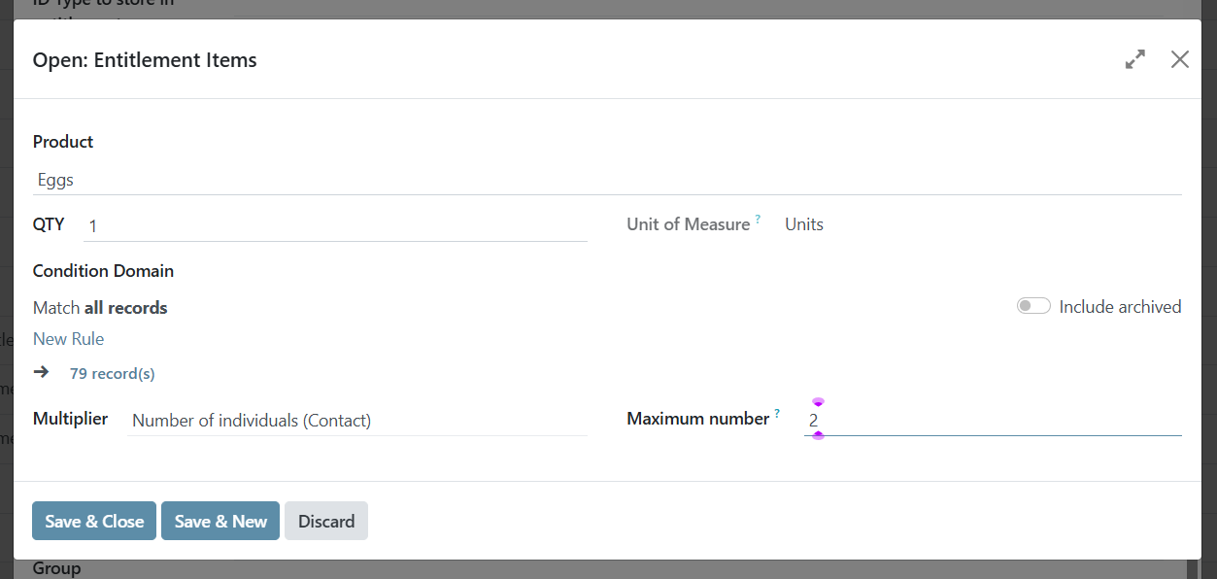Edit the Maximum number value 2
The width and height of the screenshot is (1217, 579).
(874, 420)
